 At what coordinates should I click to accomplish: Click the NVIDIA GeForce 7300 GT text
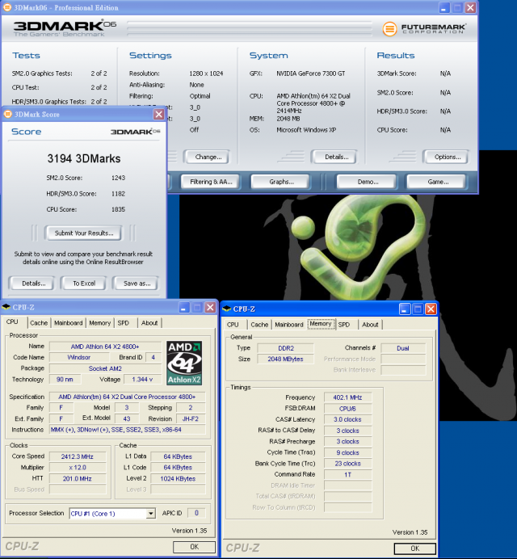(310, 74)
